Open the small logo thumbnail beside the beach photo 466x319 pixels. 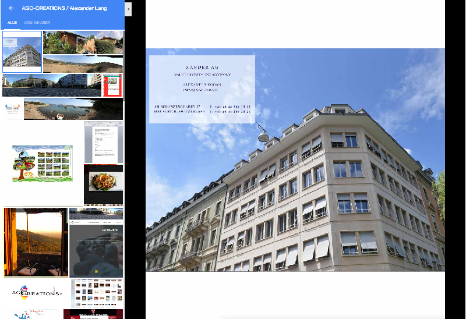[x=13, y=109]
